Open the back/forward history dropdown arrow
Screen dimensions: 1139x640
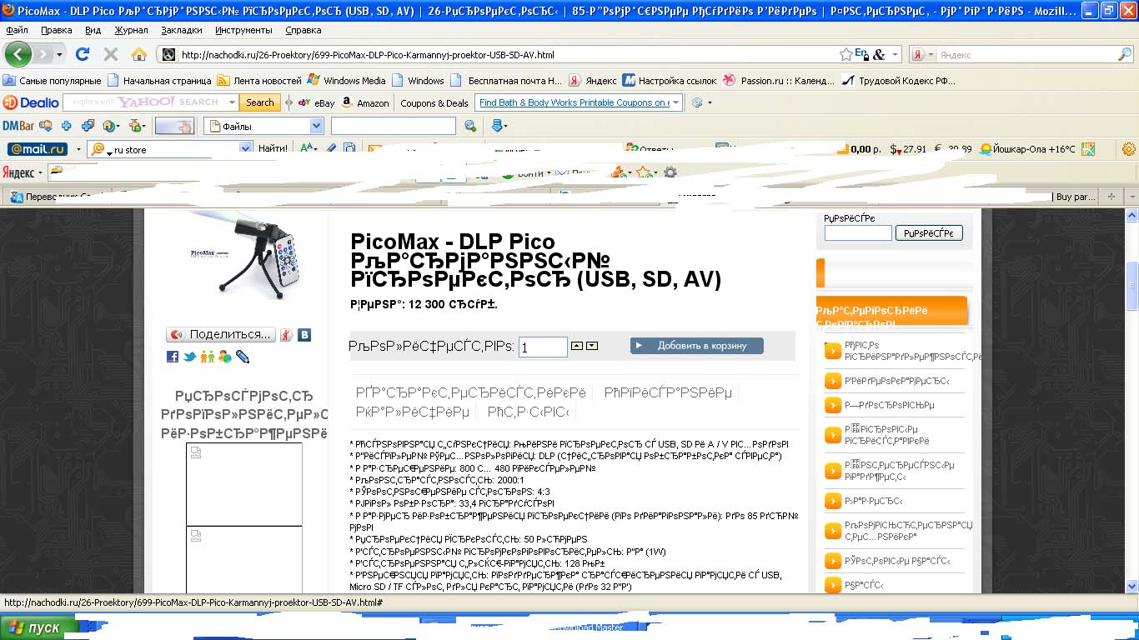pyautogui.click(x=59, y=55)
